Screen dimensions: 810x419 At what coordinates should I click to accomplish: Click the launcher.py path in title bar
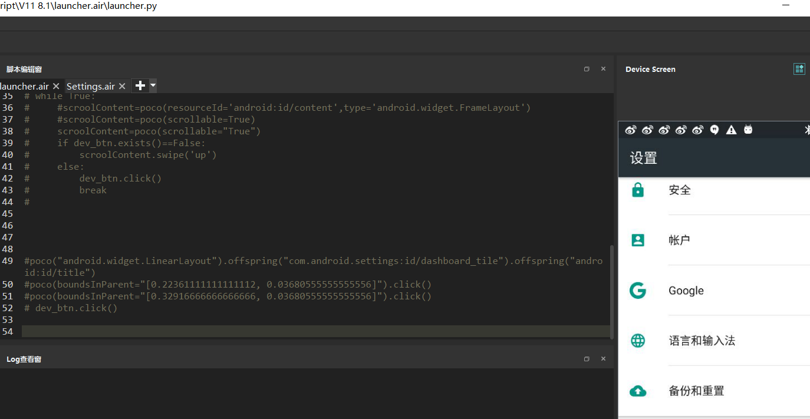coord(78,6)
